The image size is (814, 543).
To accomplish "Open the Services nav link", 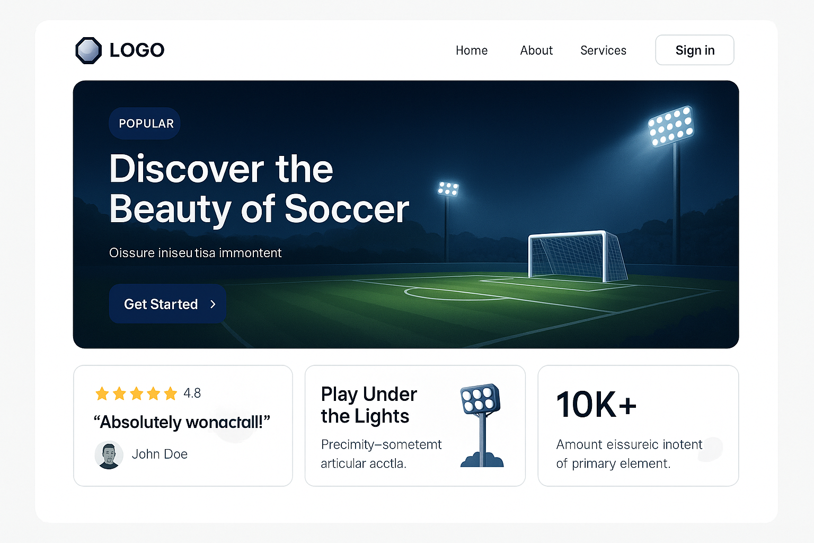I will click(x=603, y=50).
